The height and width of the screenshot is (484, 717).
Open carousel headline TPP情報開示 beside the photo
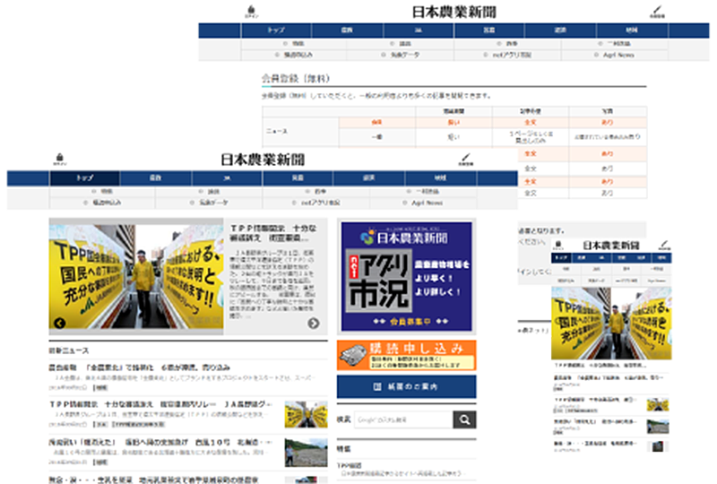click(x=273, y=233)
